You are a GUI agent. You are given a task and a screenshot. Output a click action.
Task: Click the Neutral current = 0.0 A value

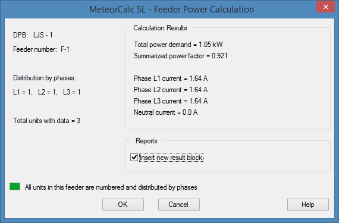pyautogui.click(x=165, y=112)
